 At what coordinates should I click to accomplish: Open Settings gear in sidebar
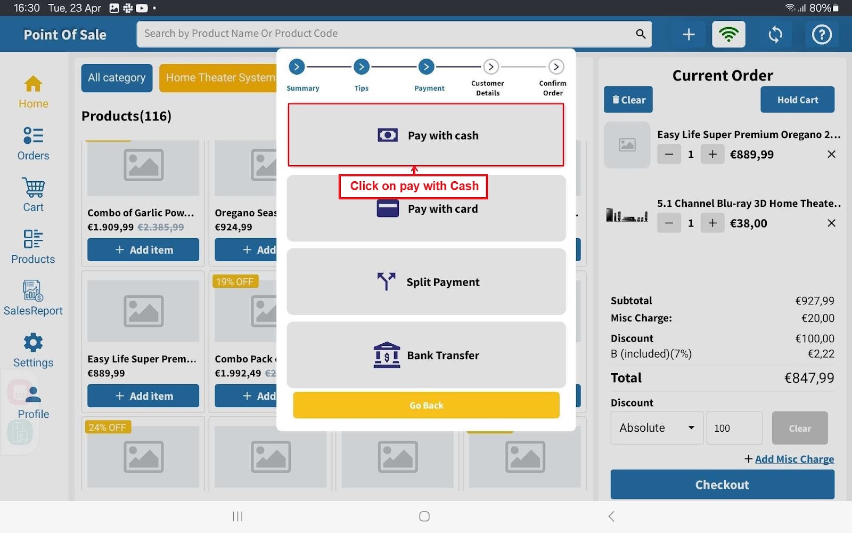(x=33, y=350)
